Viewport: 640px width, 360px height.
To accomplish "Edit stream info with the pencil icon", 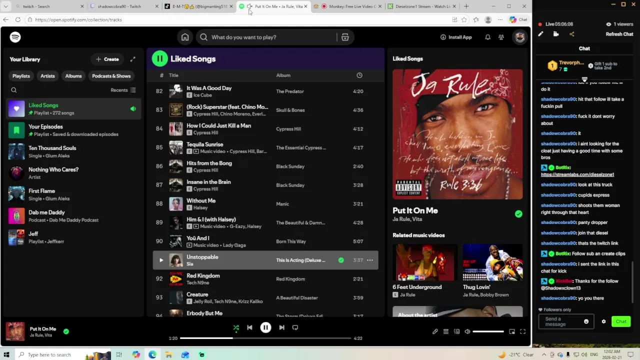I will pos(540,34).
